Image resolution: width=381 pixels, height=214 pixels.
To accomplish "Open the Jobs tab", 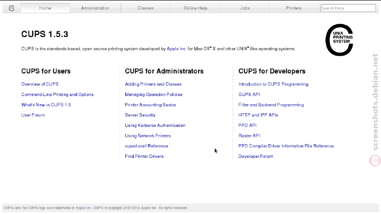I will click(x=245, y=8).
